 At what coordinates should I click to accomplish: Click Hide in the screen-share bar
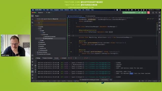[x=111, y=80]
